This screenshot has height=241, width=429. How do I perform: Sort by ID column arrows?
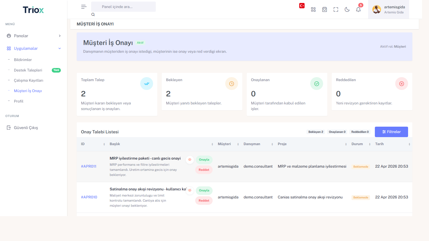pyautogui.click(x=104, y=144)
